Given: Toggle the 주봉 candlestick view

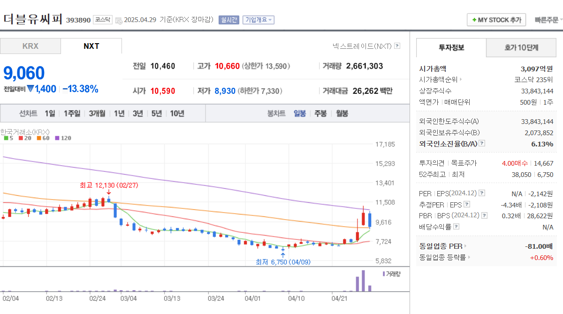Looking at the screenshot, I should pyautogui.click(x=320, y=113).
